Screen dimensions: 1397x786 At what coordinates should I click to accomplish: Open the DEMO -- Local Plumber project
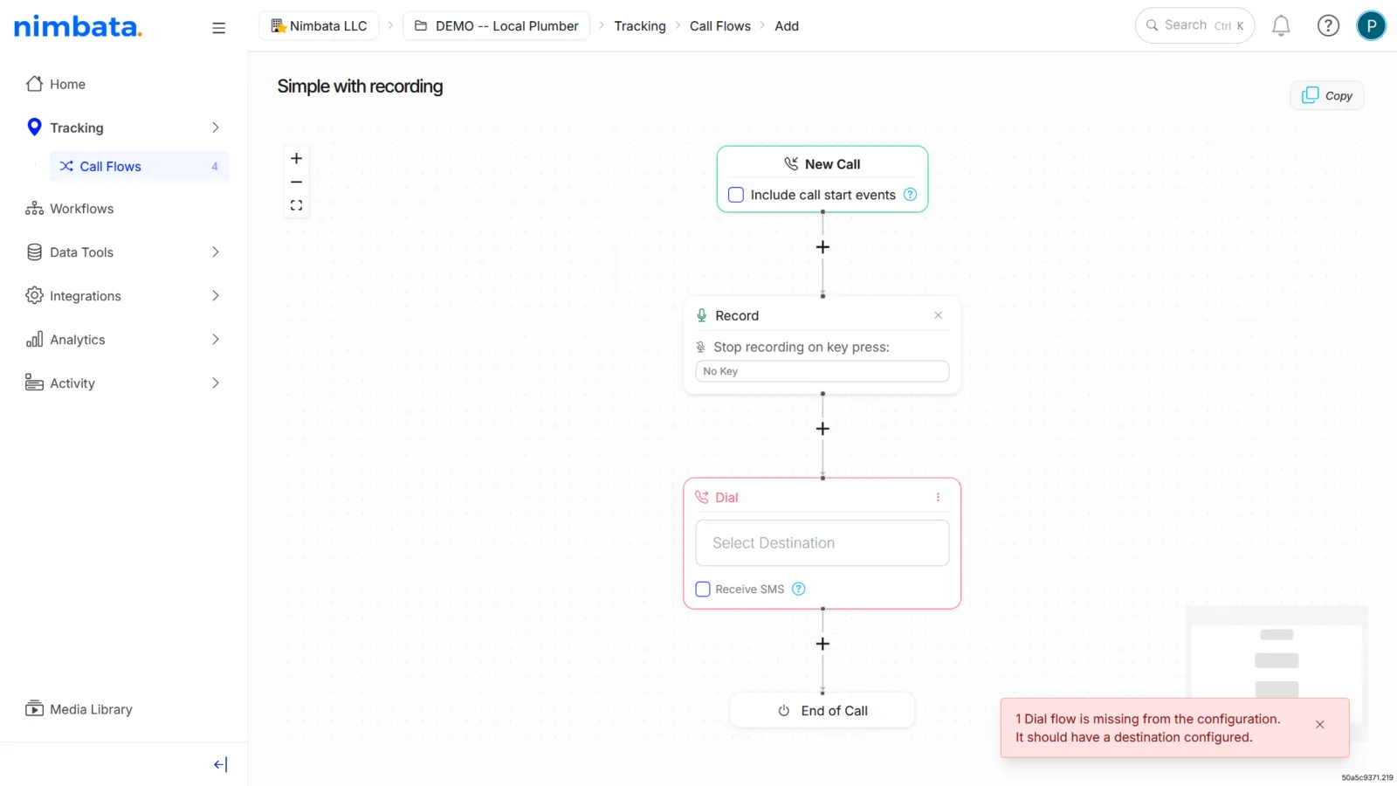(x=496, y=26)
